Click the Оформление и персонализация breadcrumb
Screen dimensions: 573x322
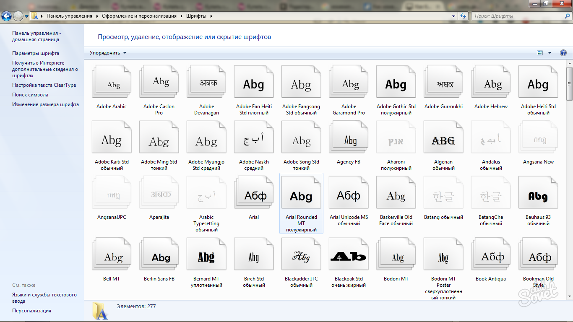[139, 16]
